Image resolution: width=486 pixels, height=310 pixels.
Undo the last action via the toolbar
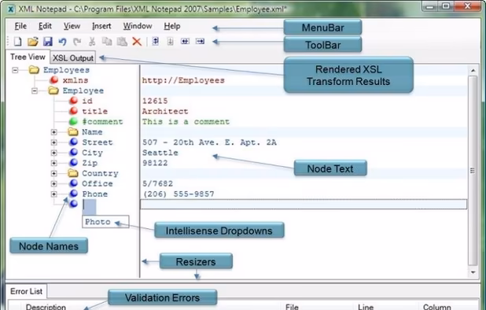point(62,41)
